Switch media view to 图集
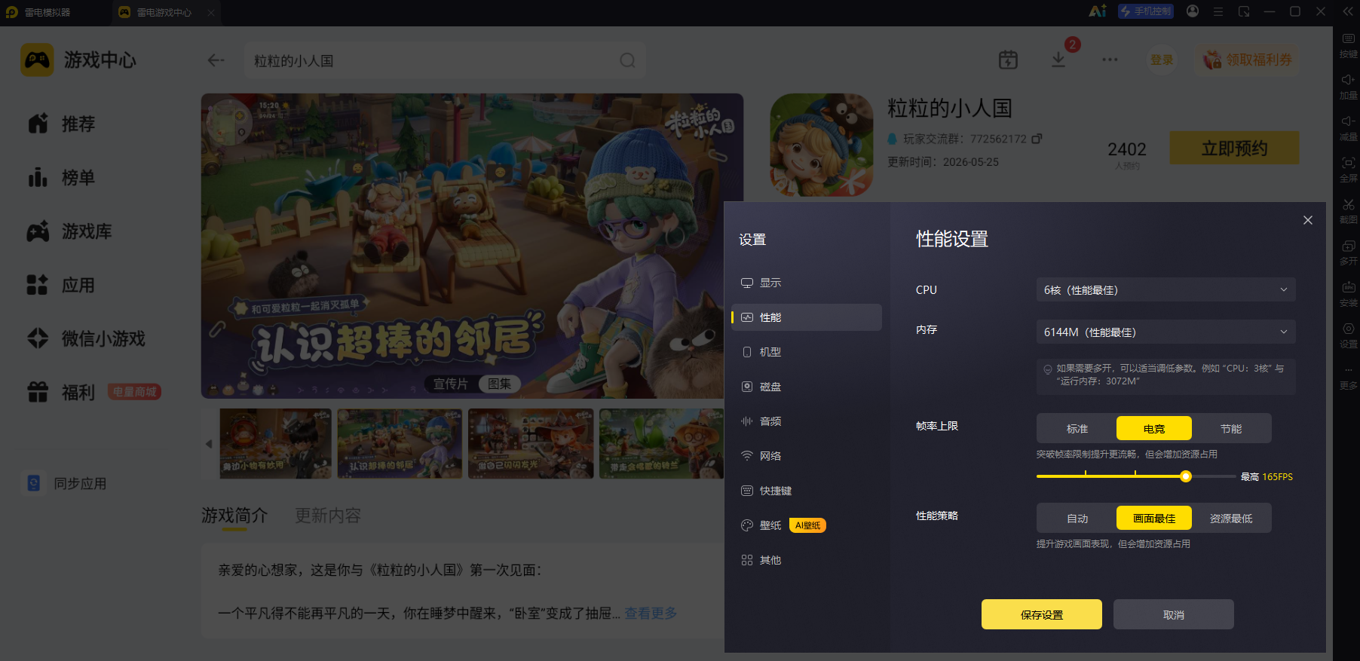Screen dimensions: 1360x661 500,384
